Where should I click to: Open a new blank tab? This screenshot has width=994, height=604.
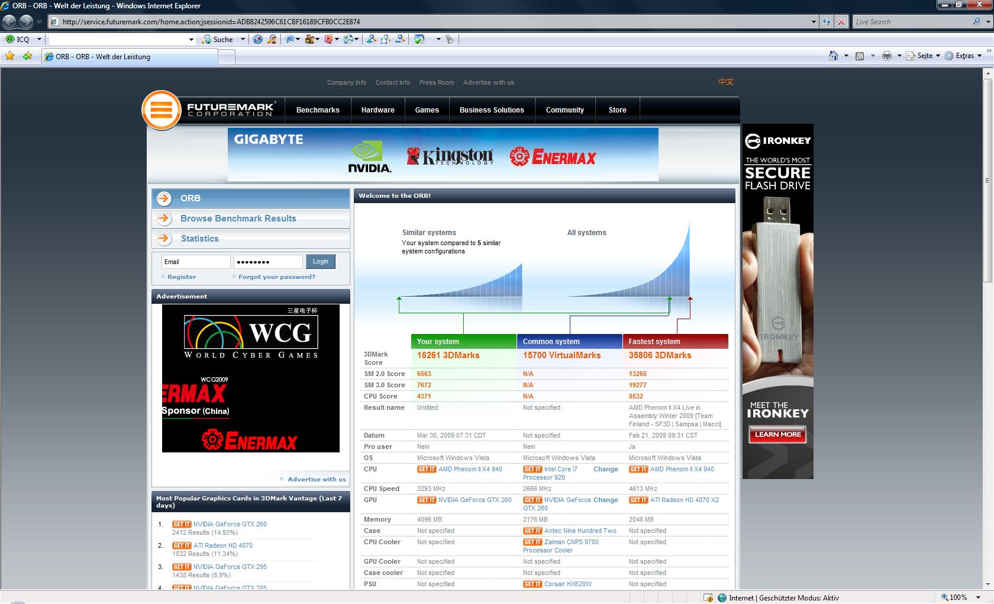click(227, 57)
